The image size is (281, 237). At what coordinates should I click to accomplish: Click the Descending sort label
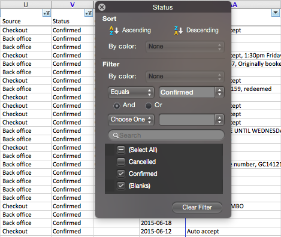[203, 30]
